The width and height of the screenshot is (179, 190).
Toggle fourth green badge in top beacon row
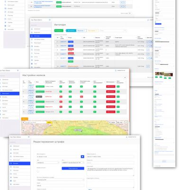95,86
